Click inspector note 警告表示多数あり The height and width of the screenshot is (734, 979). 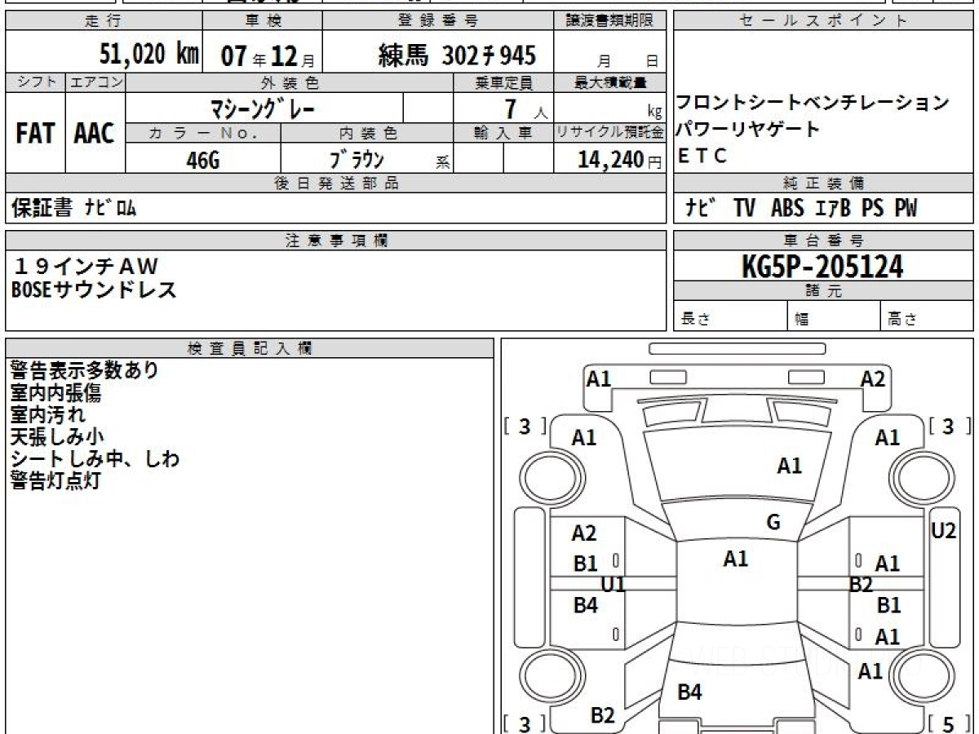point(84,371)
